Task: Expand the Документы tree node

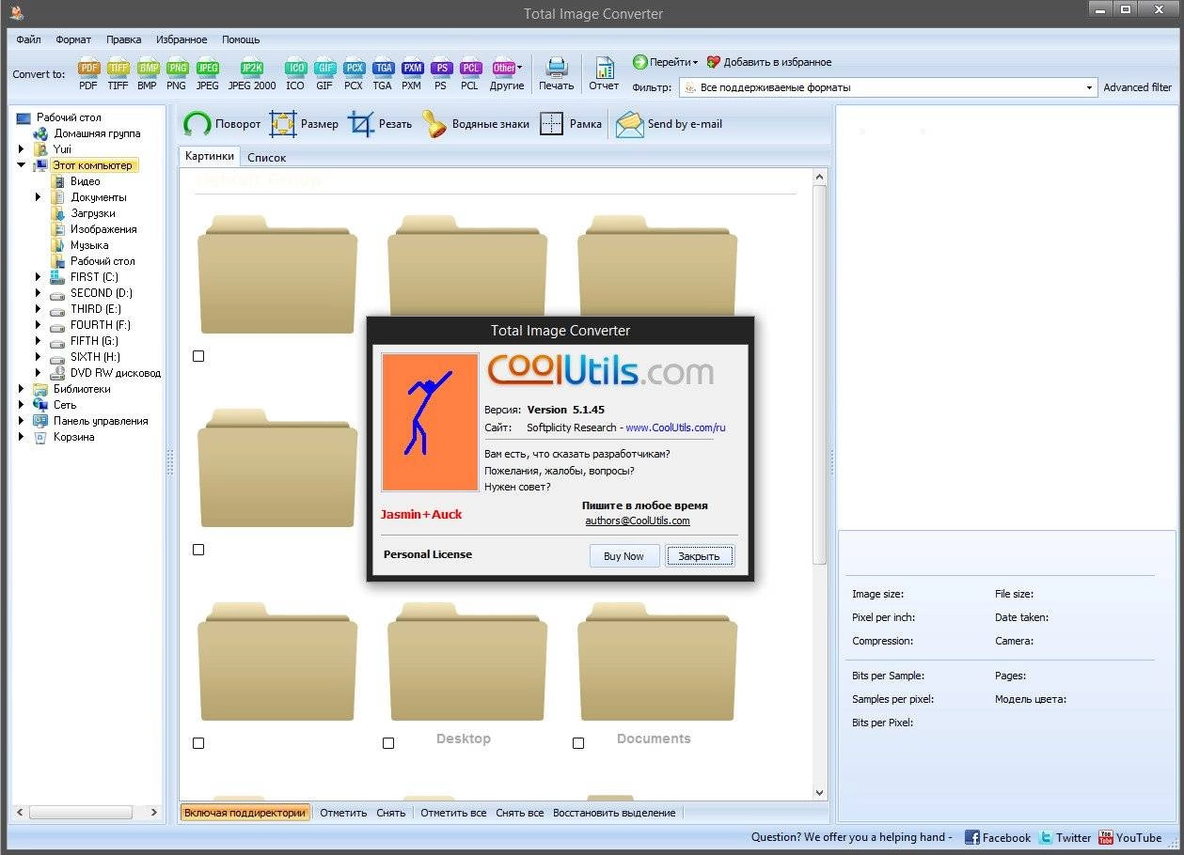Action: tap(39, 197)
